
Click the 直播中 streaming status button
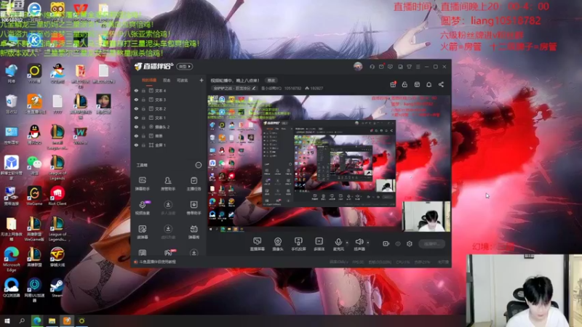coord(431,243)
